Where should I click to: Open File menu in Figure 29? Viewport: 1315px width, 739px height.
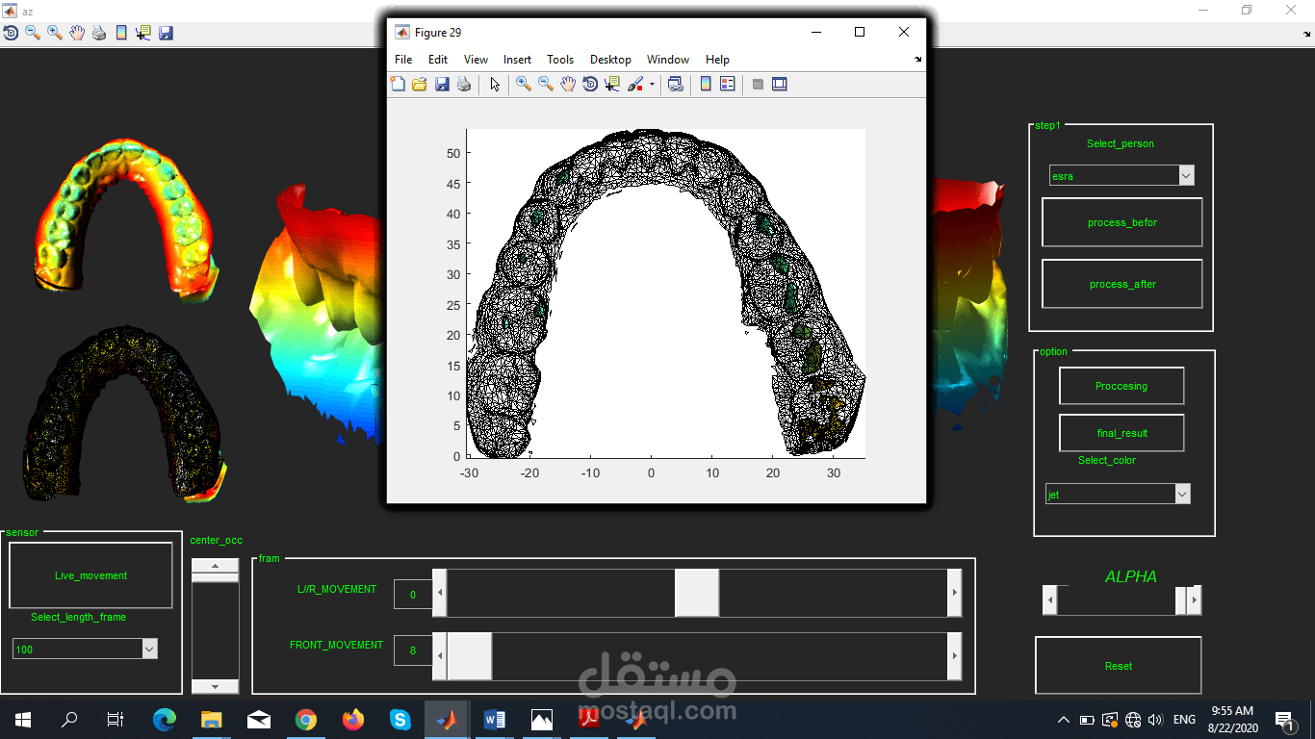click(x=403, y=60)
